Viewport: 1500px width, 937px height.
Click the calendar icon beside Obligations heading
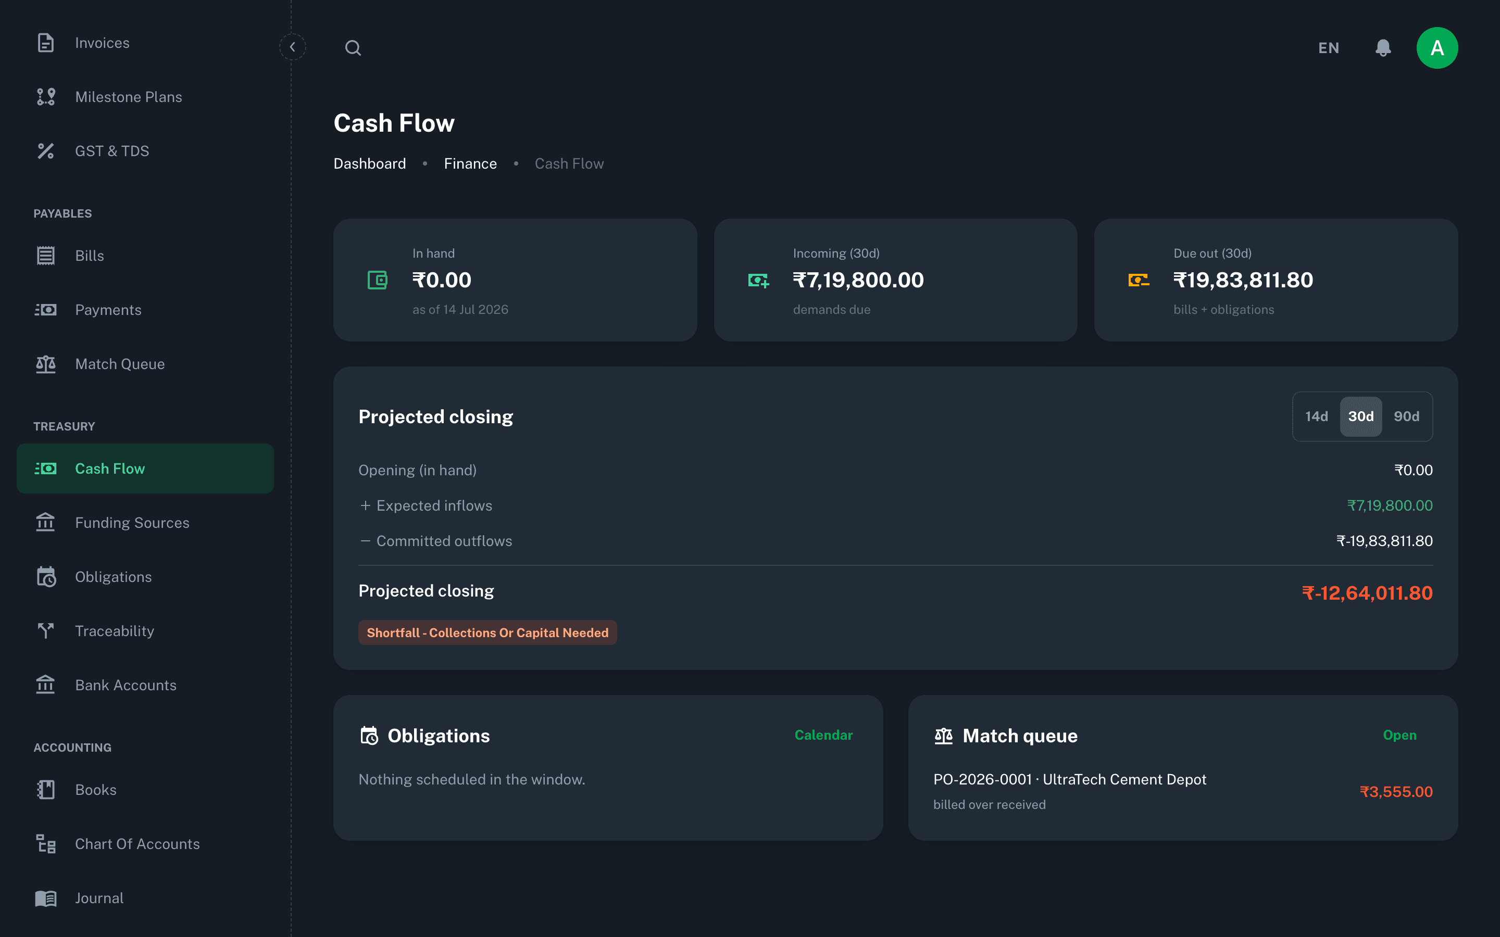pyautogui.click(x=369, y=736)
